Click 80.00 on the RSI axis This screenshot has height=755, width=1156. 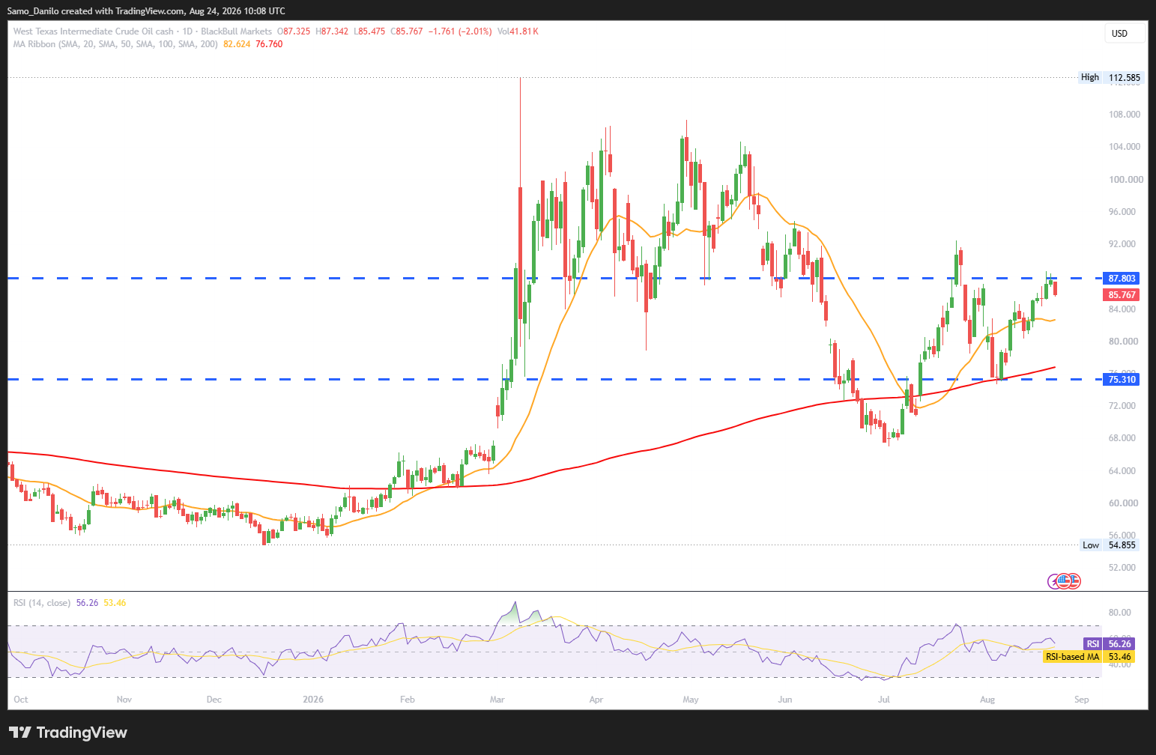coord(1119,613)
